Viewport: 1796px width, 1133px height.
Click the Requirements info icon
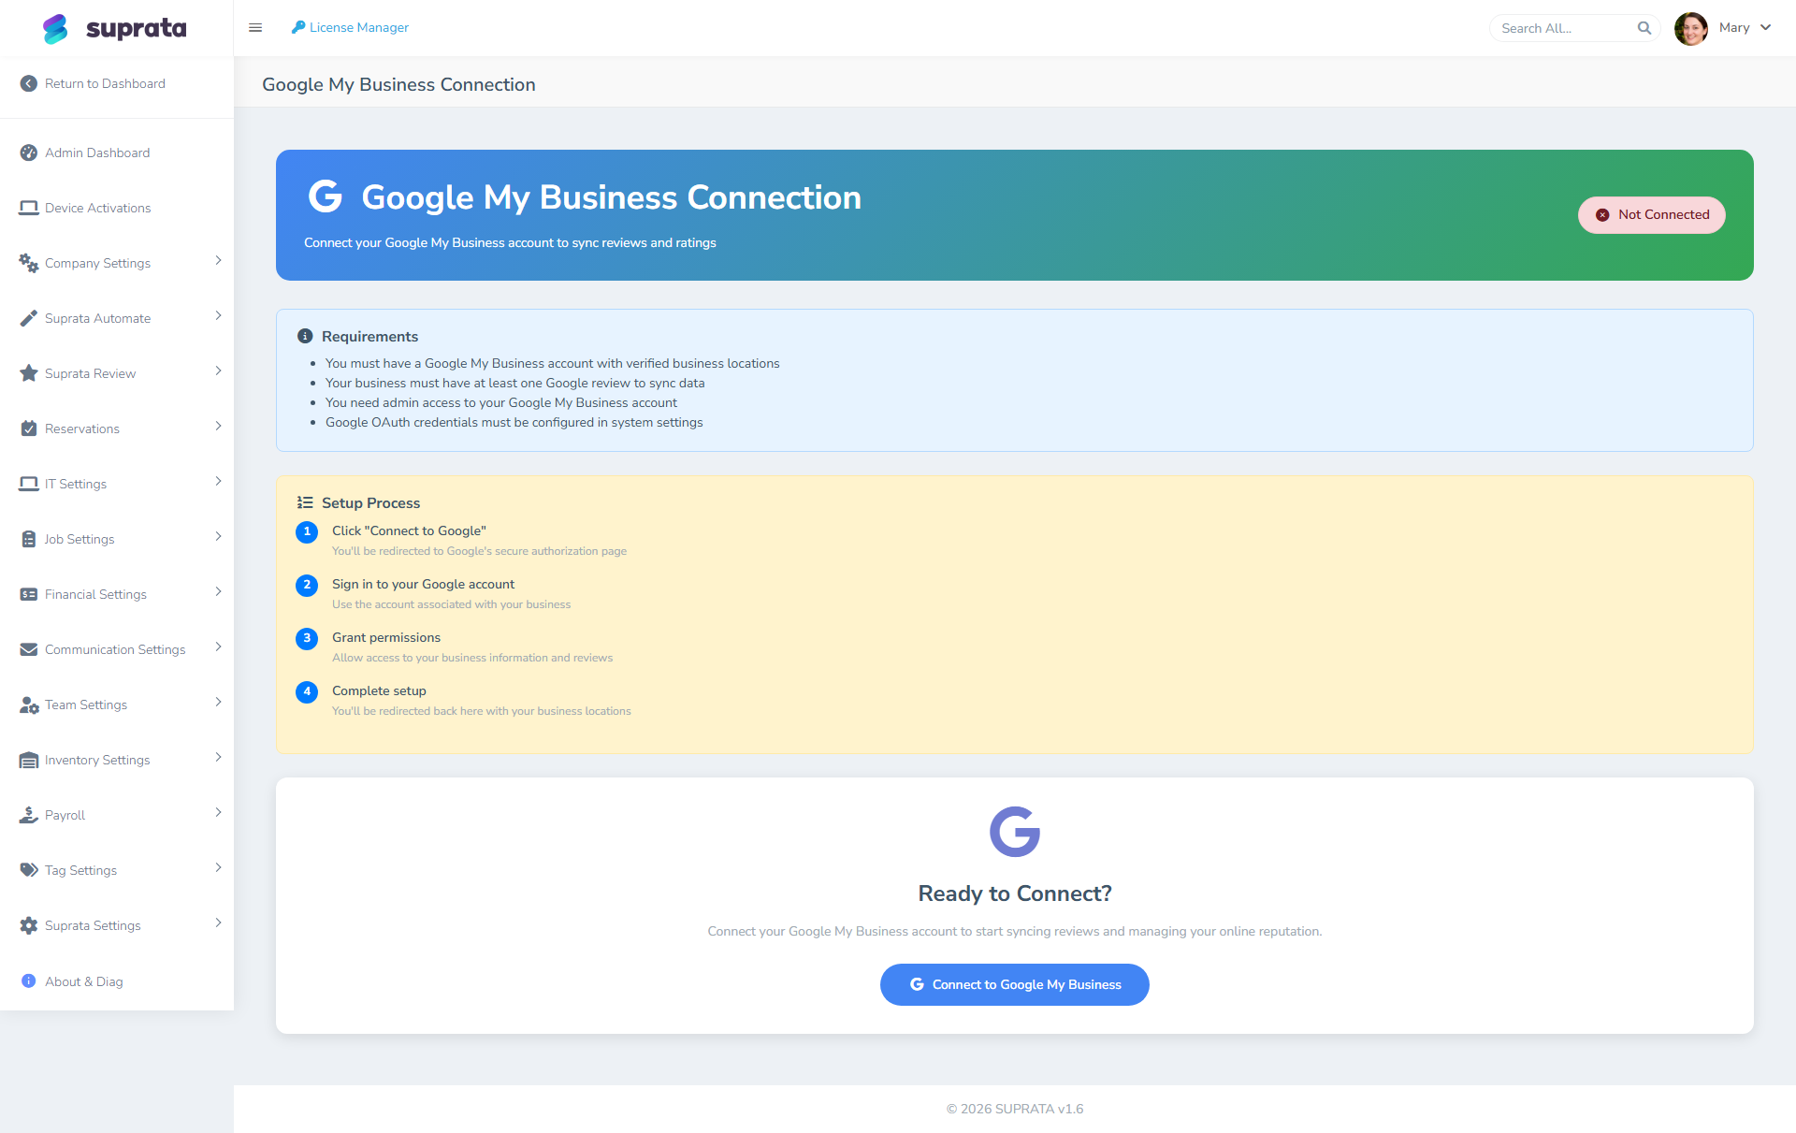click(305, 336)
